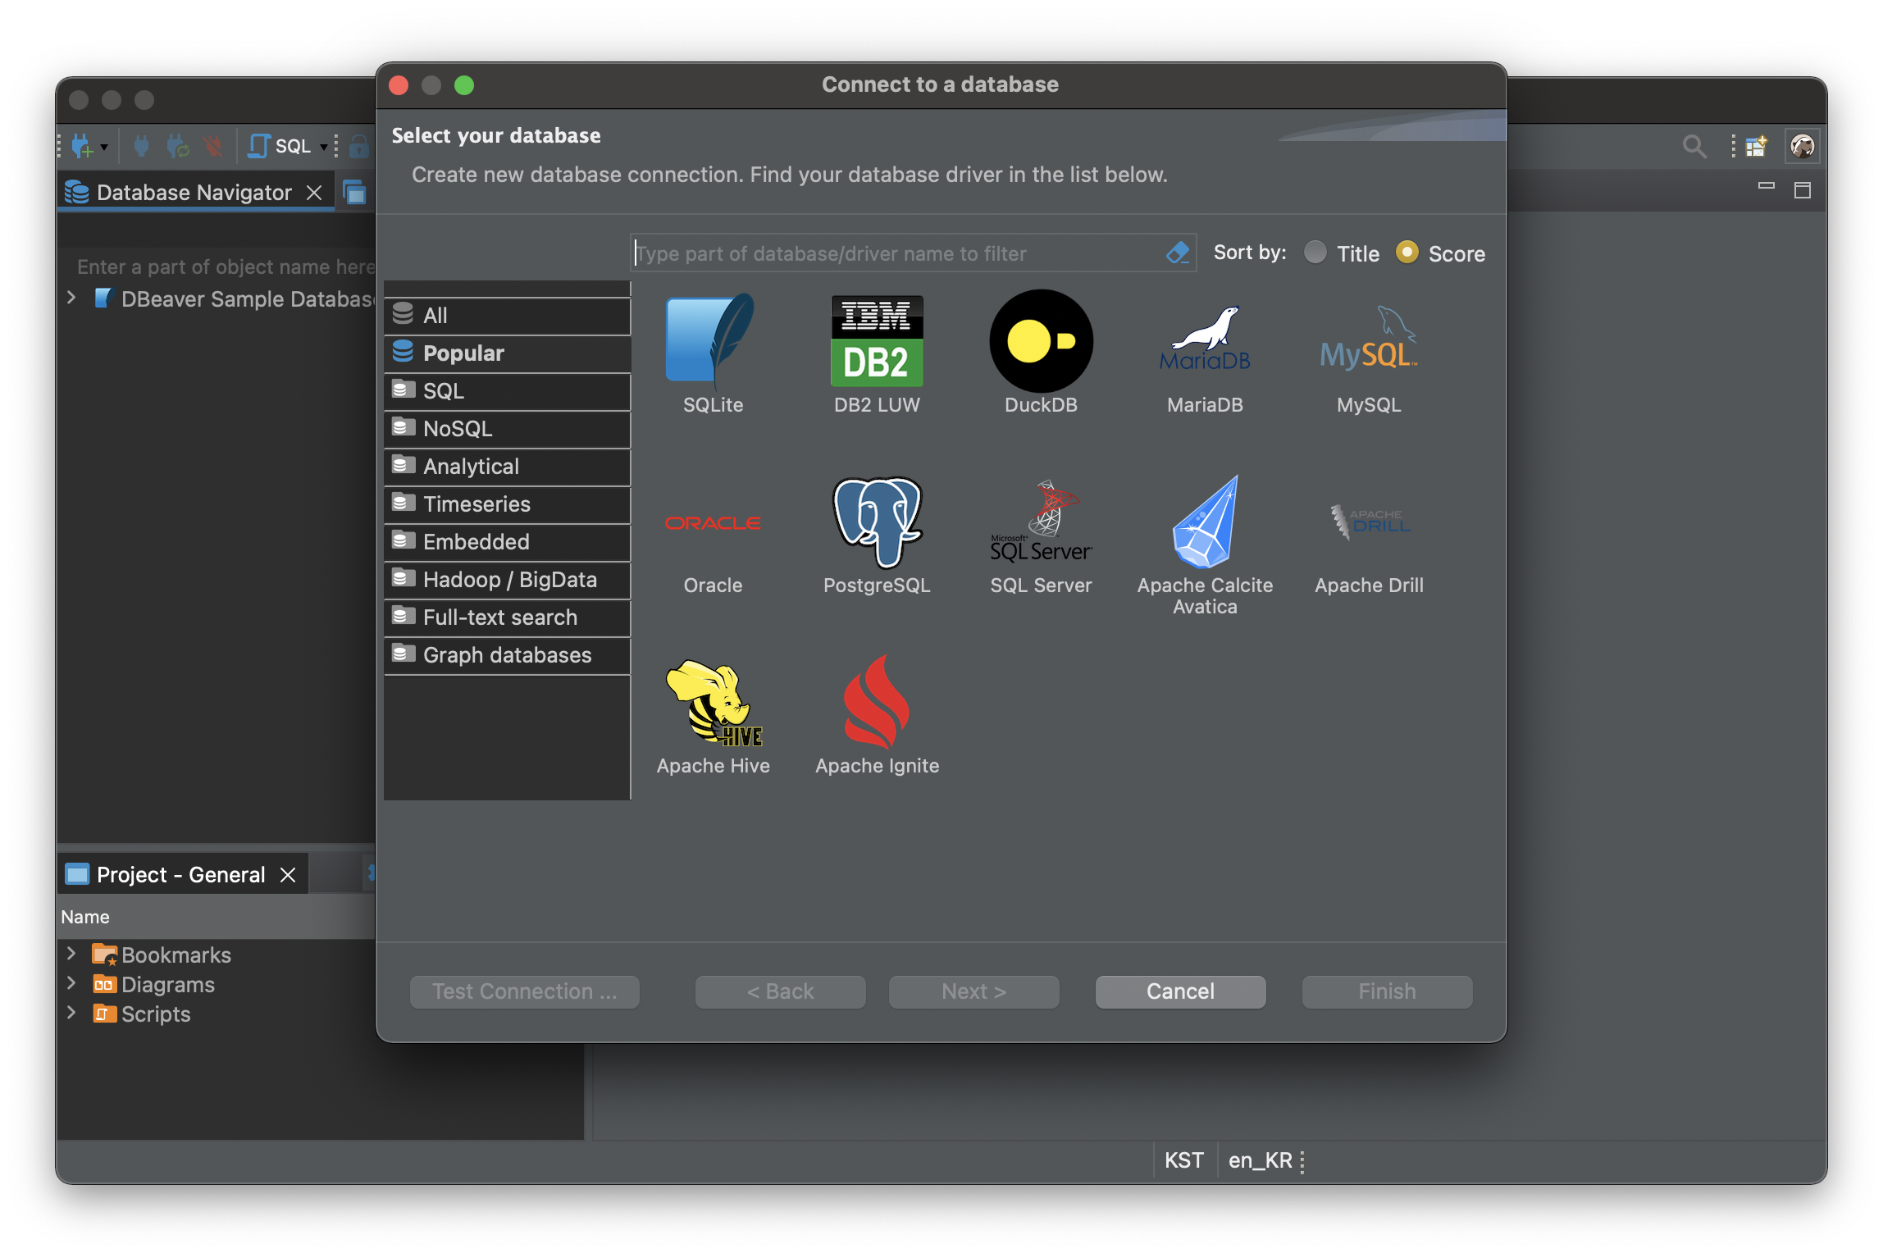Choose MySQL from the driver list

pos(1369,354)
